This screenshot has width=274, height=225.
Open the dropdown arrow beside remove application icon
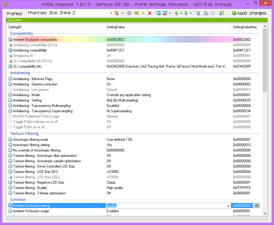click(x=170, y=13)
